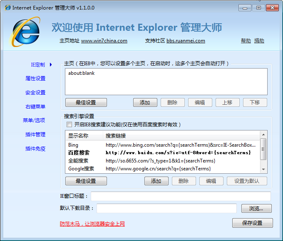Focus the IE窗口标题 input field
The height and width of the screenshot is (241, 283).
(x=181, y=196)
